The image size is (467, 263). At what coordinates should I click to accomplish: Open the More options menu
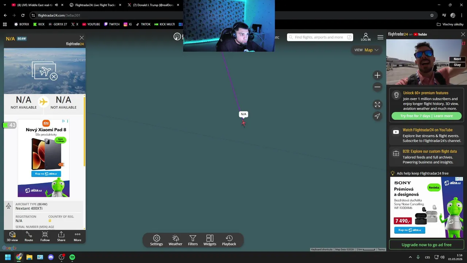click(77, 236)
